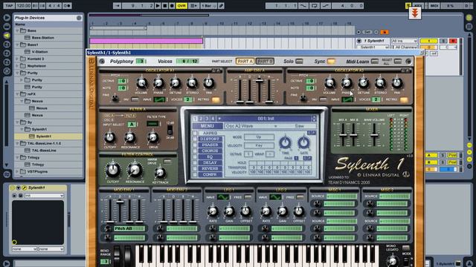Toggle LFO 1 Free switch
The width and height of the screenshot is (476, 267).
coord(248,197)
